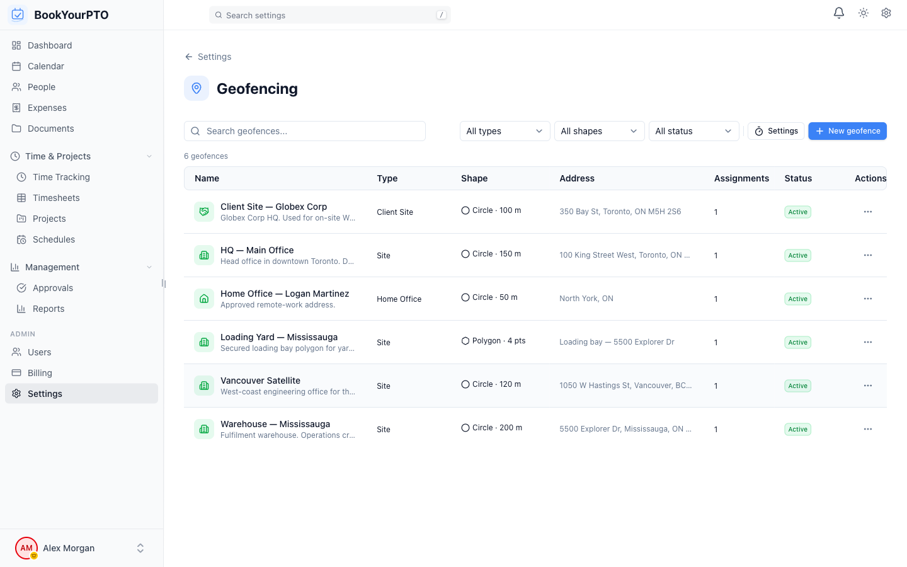Go back via the Settings breadcrumb link
The width and height of the screenshot is (907, 567).
(x=208, y=56)
